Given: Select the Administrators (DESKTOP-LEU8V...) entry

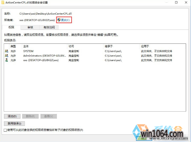Looking at the screenshot, I should tap(95, 56).
